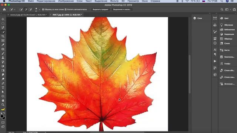The height and width of the screenshot is (133, 237).
Task: Select the Smudge tool
Action: 3,75
